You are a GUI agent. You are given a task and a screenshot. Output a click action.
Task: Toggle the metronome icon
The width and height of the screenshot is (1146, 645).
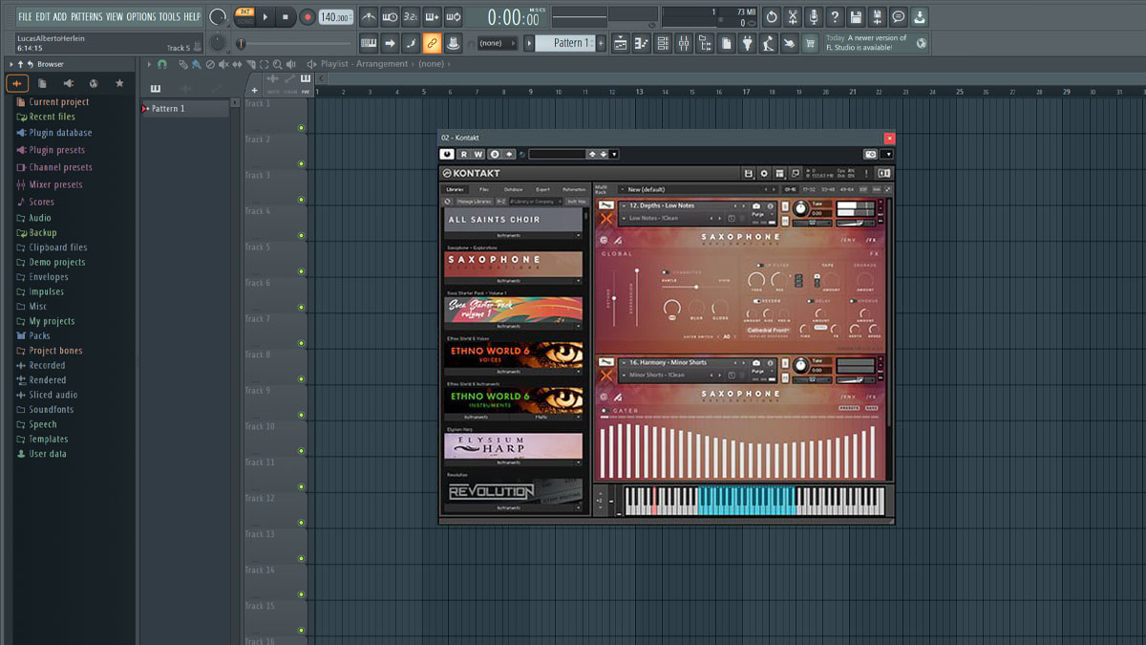[371, 16]
